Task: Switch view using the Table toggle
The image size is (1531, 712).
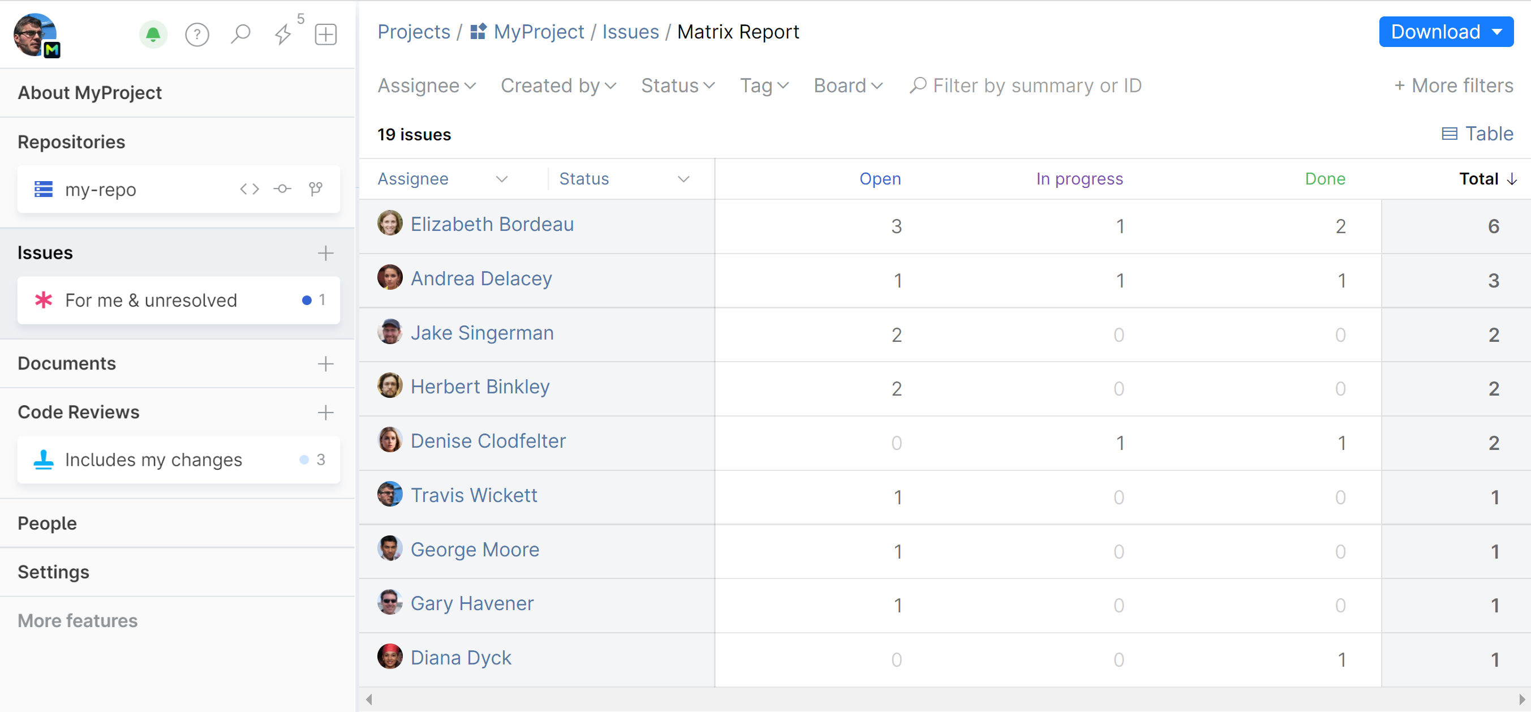Action: coord(1477,134)
